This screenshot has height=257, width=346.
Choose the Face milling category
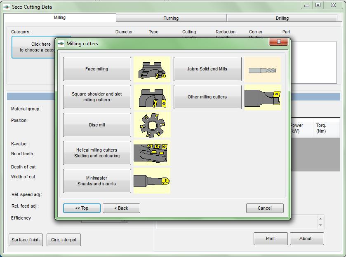tap(97, 69)
